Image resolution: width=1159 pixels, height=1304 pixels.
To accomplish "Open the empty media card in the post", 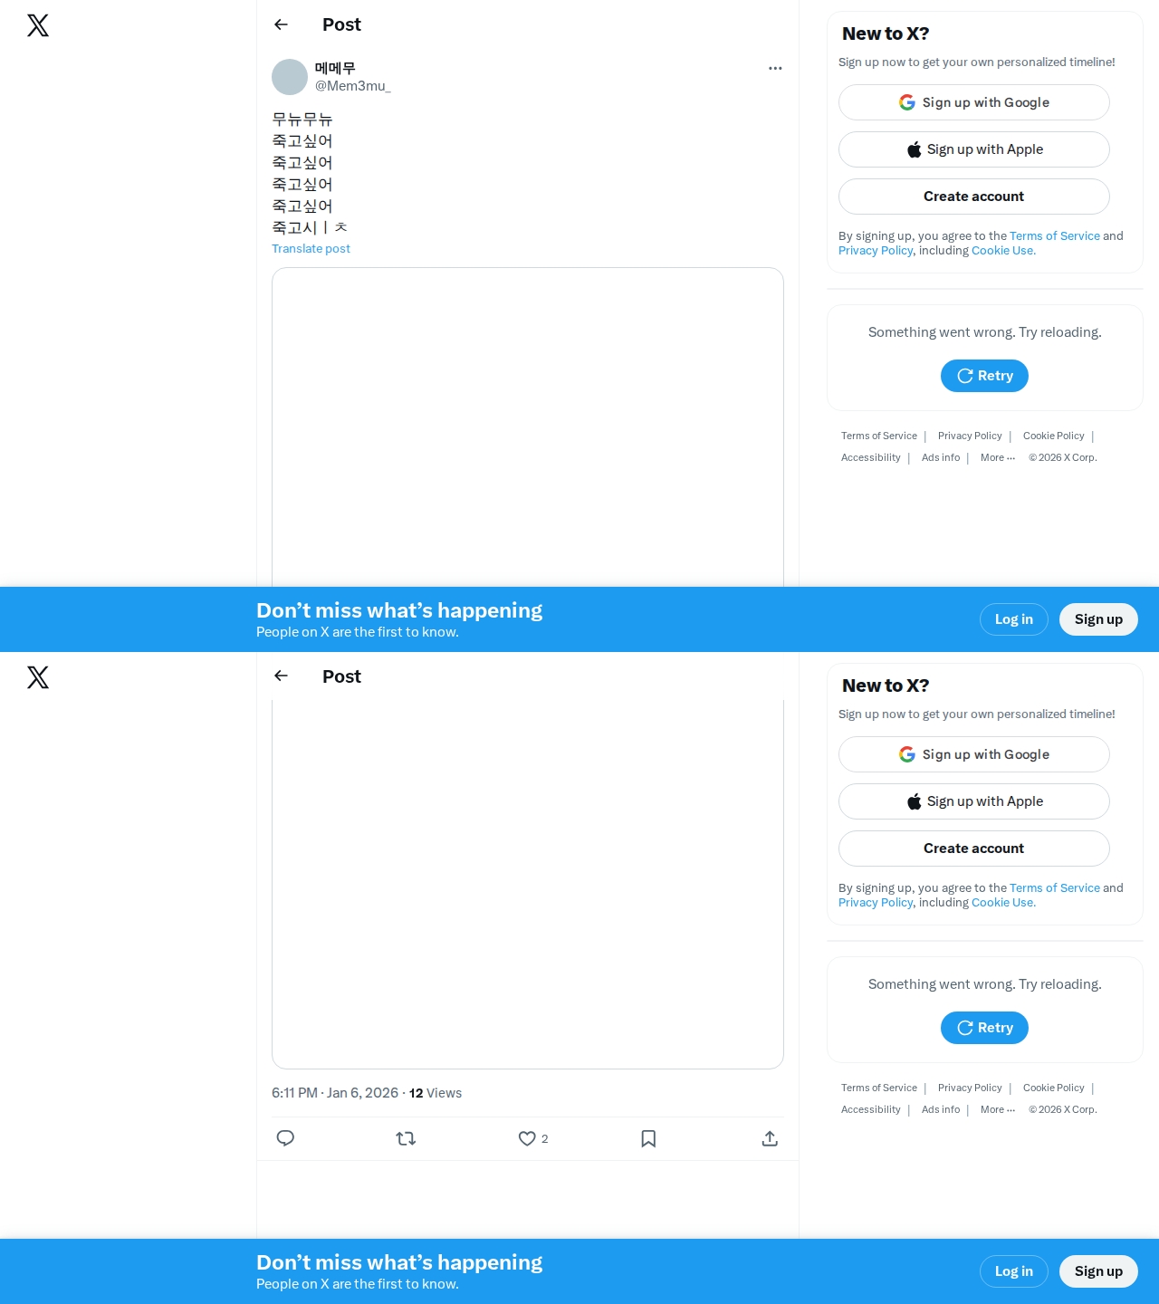I will tap(528, 427).
